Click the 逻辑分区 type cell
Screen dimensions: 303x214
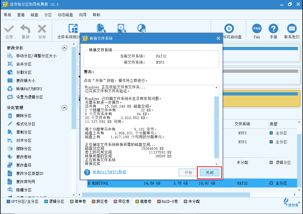[x=280, y=163]
